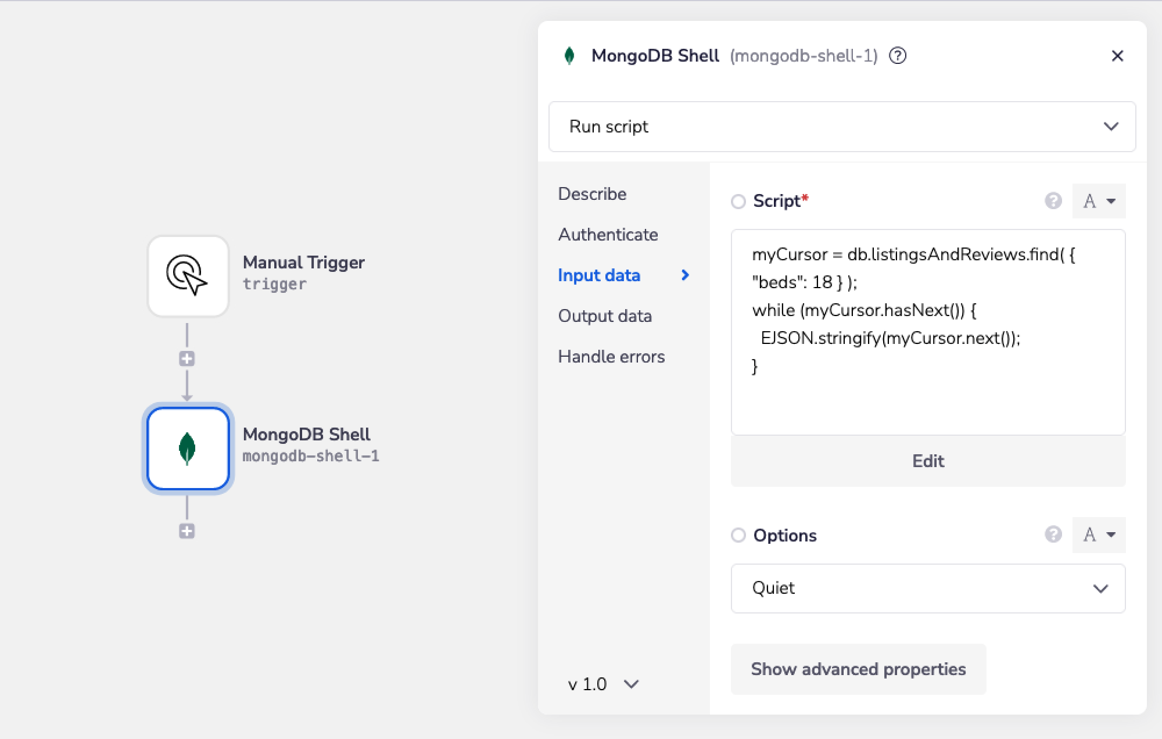
Task: Open Script field help tooltip icon
Action: coord(1053,201)
